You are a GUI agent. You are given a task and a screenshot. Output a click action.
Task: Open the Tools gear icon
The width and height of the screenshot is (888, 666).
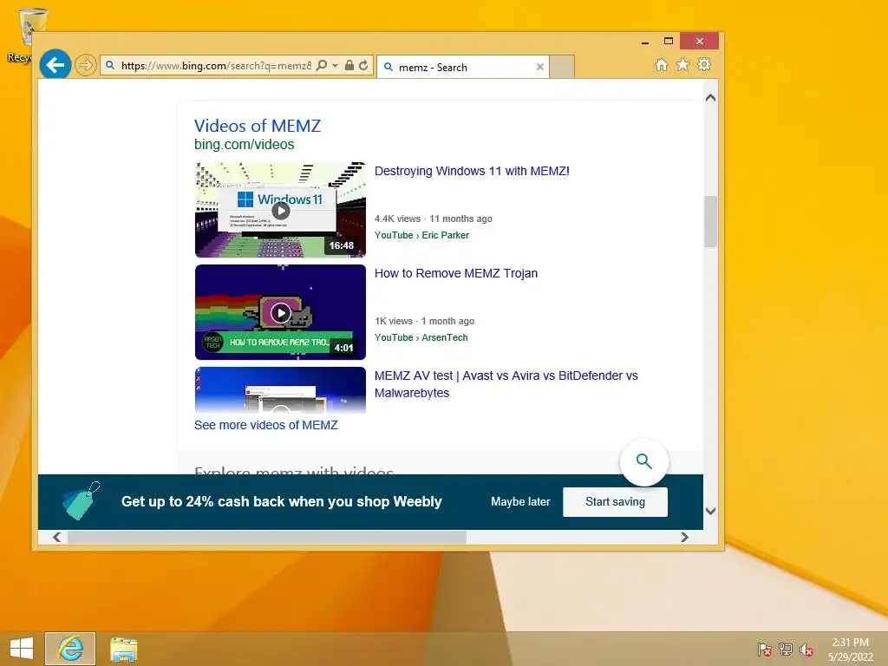(704, 64)
